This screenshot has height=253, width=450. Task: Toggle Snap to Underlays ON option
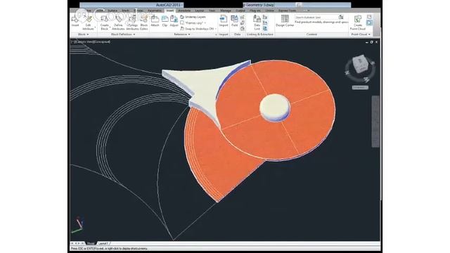pyautogui.click(x=198, y=29)
